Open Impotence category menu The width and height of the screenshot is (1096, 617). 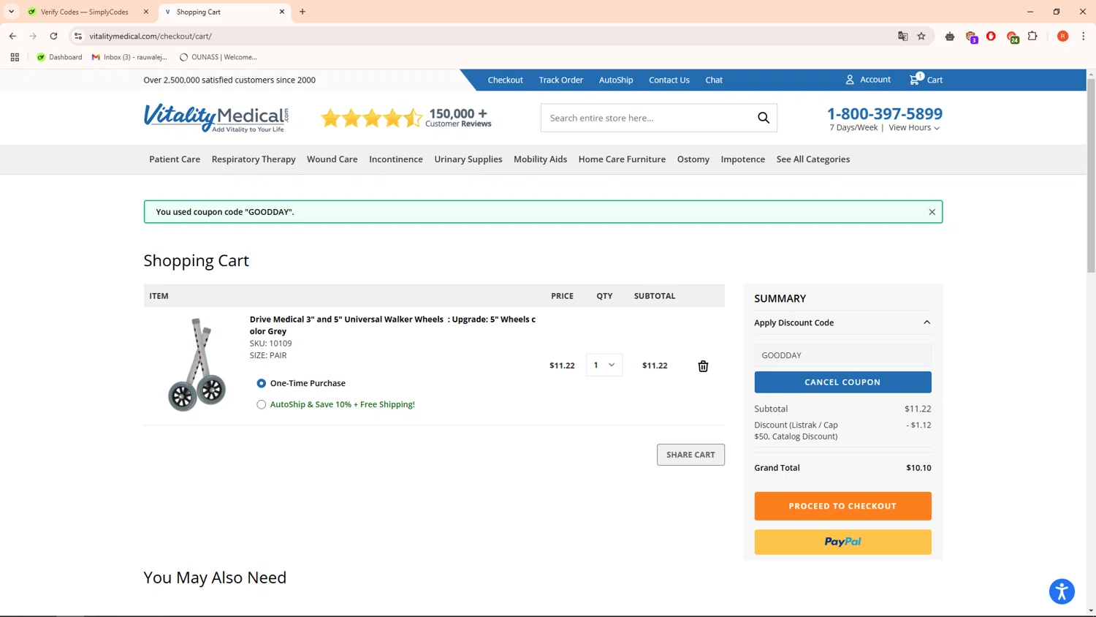tap(743, 159)
